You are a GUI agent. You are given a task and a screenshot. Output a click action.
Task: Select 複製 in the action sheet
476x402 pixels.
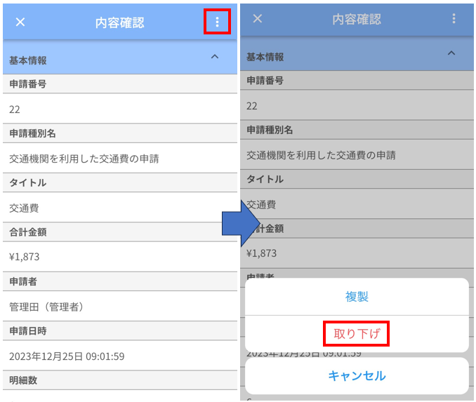[357, 297]
